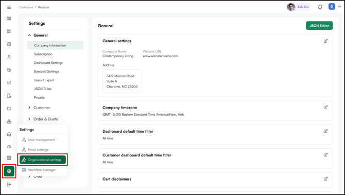Screen dimensions: 345x195
Task: Click the headset support icon in the sidebar
Action: coord(9,134)
